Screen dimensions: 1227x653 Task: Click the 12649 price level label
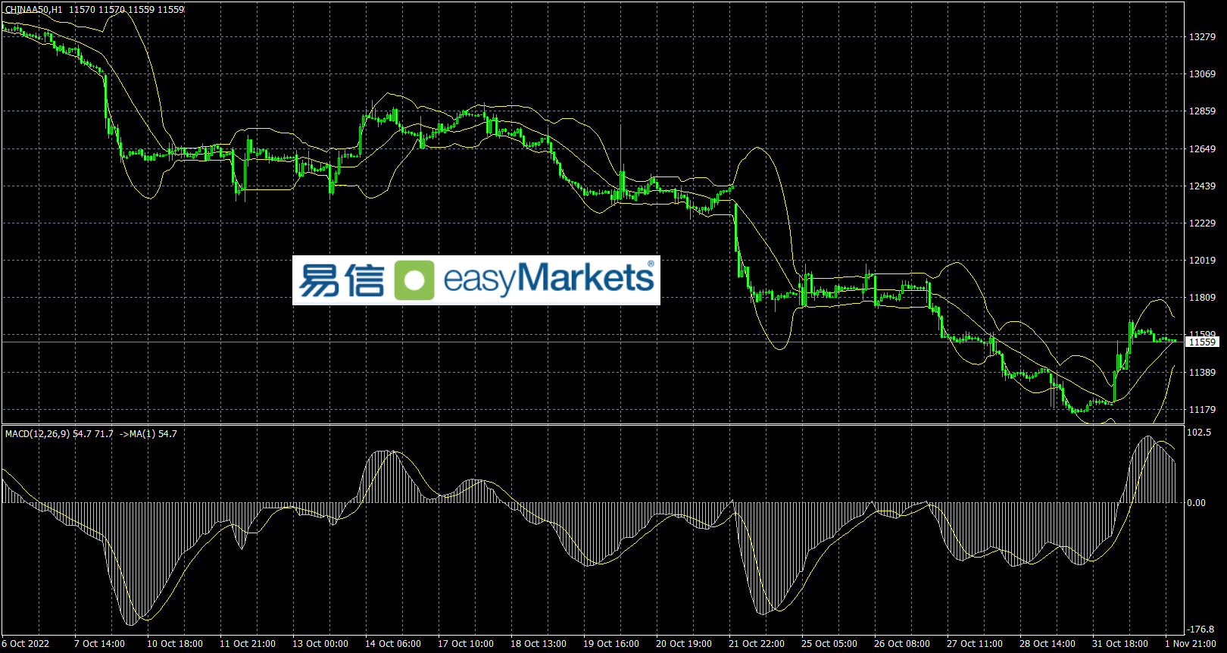[x=1202, y=149]
